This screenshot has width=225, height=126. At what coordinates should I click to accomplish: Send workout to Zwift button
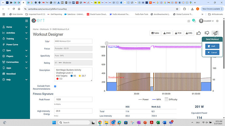tap(212, 46)
